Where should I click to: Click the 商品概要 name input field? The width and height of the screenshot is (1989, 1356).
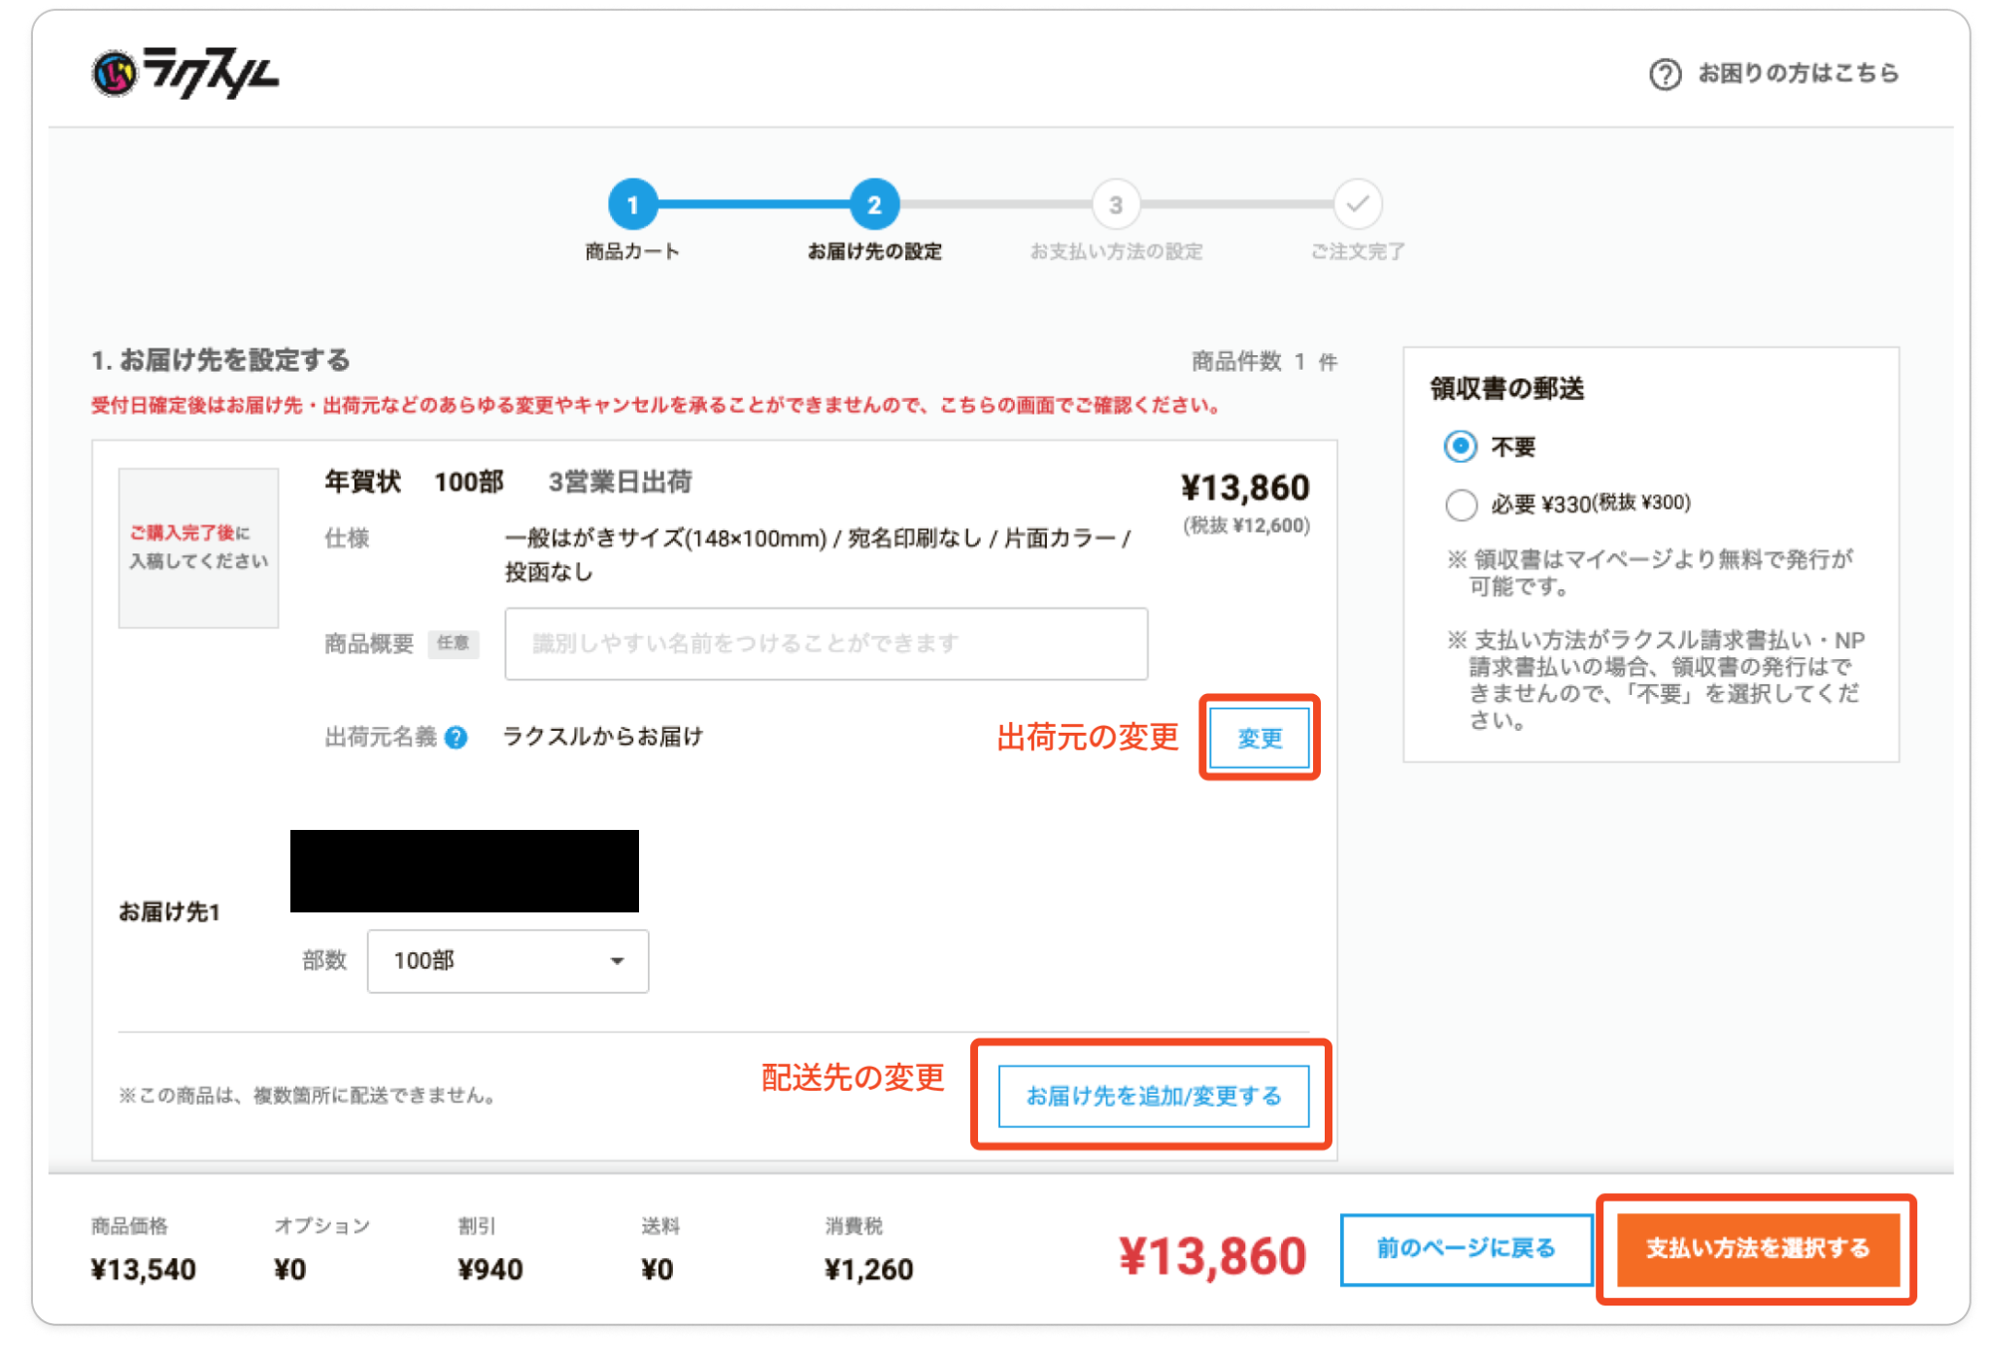(x=826, y=644)
